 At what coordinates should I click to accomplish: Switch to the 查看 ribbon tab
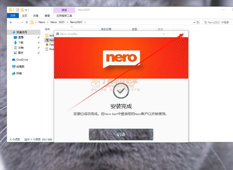click(x=47, y=16)
